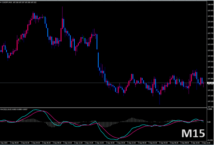Viewport: 214px width, 145px height.
Task: Click the 2 Sep 2025 date label
Action: [4, 143]
